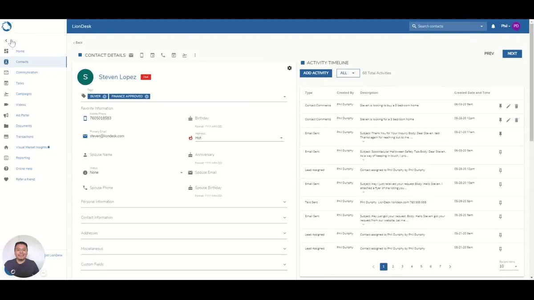The height and width of the screenshot is (300, 534).
Task: Click the Refer a friend heart icon
Action: point(6,179)
